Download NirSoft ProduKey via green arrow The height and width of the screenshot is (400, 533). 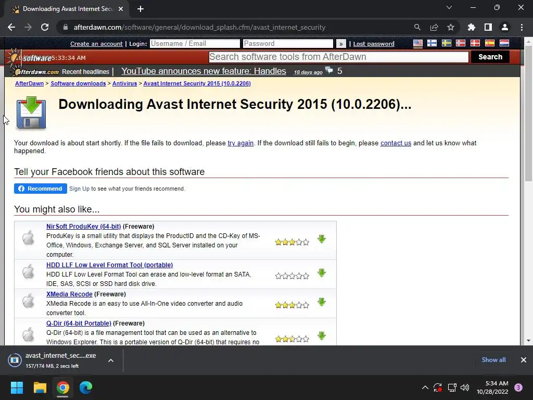(322, 239)
